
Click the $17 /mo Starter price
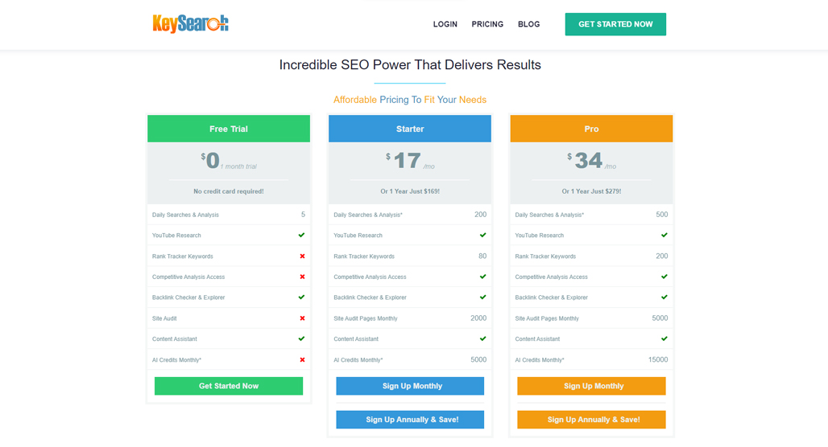[x=410, y=161]
